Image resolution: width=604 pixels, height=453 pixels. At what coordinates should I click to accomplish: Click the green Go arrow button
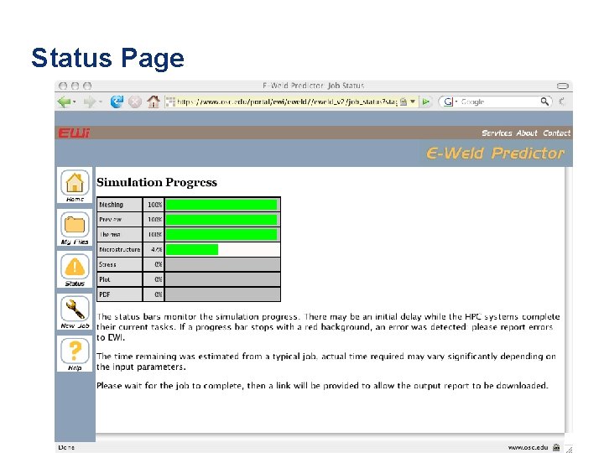click(426, 102)
